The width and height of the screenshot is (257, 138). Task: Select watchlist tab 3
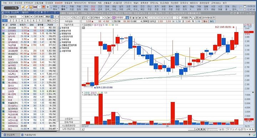pos(16,20)
